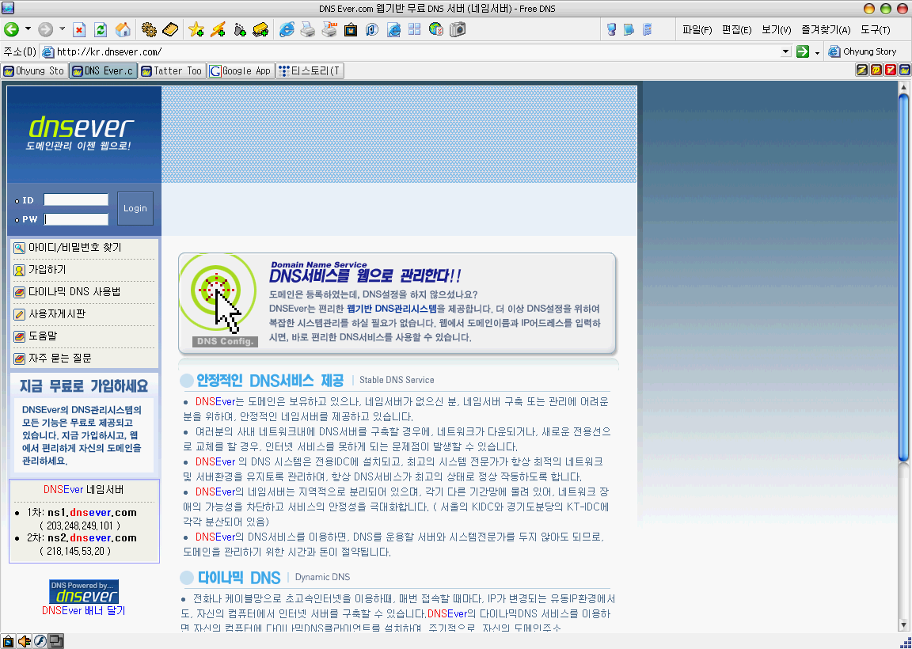The width and height of the screenshot is (912, 649).
Task: Click the DNS Powered by dnsever banner
Action: point(84,591)
